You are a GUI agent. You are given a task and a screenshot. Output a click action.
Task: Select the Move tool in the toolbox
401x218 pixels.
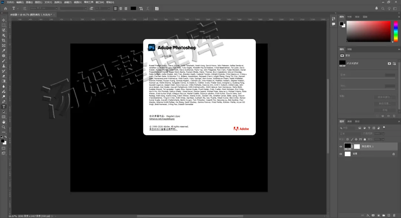click(x=4, y=20)
